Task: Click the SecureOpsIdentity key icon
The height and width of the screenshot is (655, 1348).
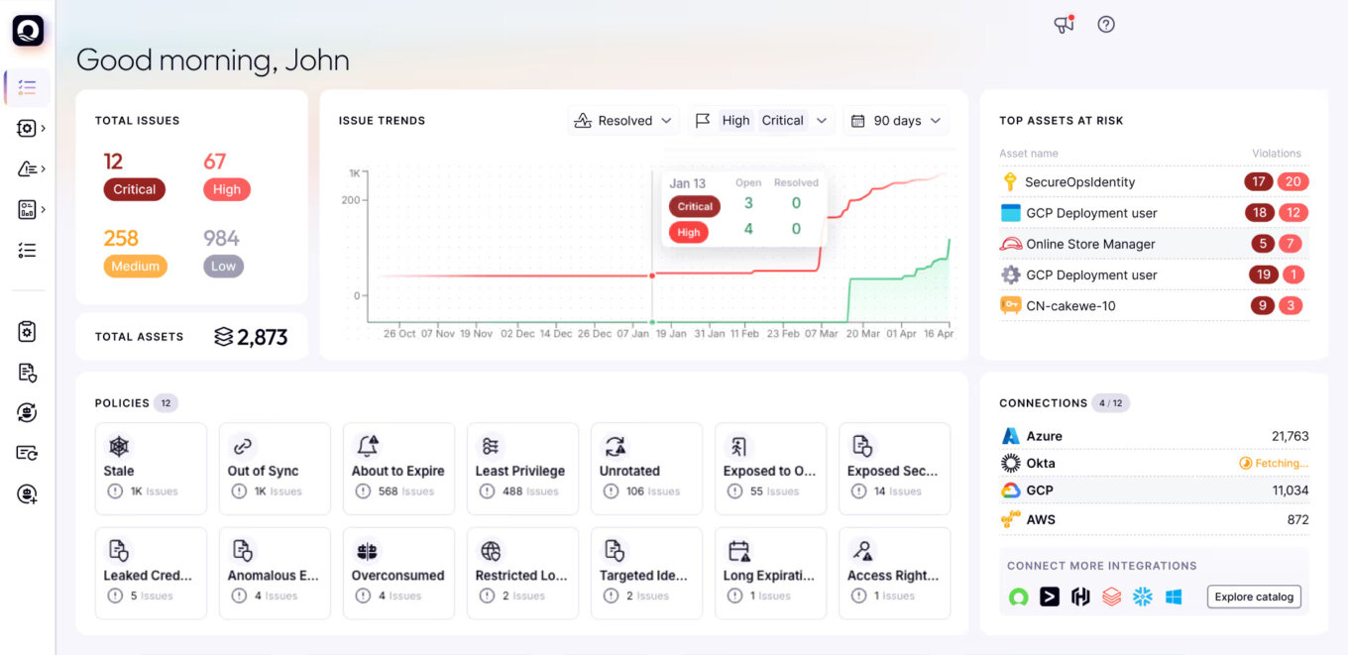Action: coord(1010,182)
